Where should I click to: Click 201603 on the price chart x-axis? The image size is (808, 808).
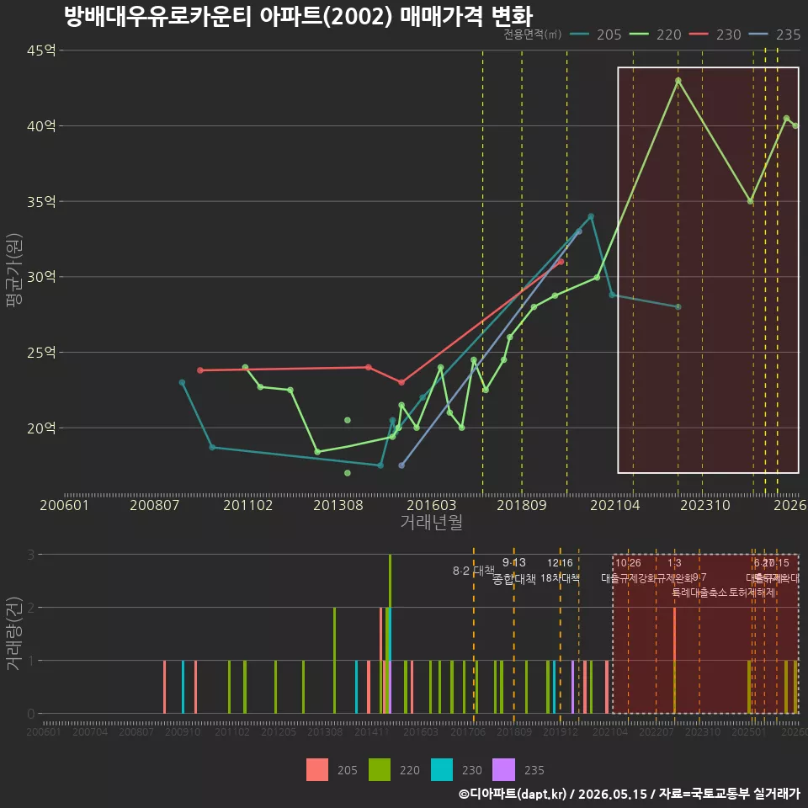click(x=431, y=505)
